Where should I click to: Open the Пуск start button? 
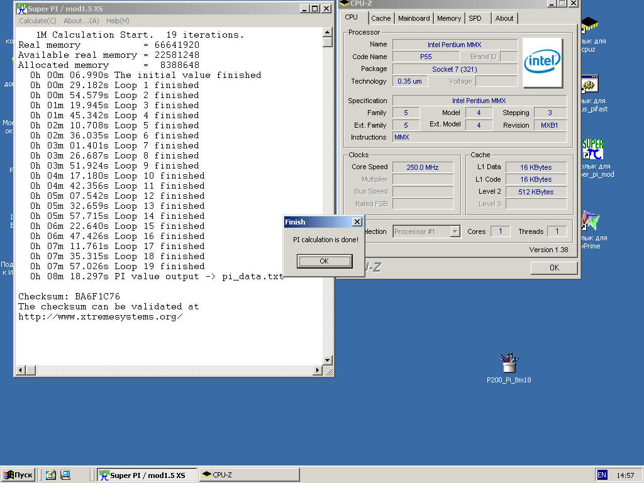pos(18,475)
